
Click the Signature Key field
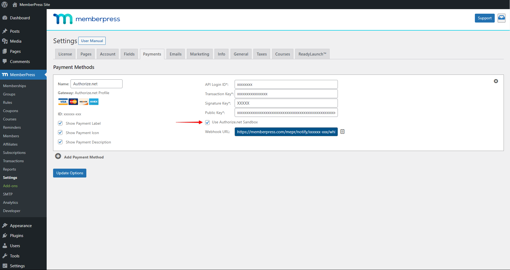click(286, 103)
